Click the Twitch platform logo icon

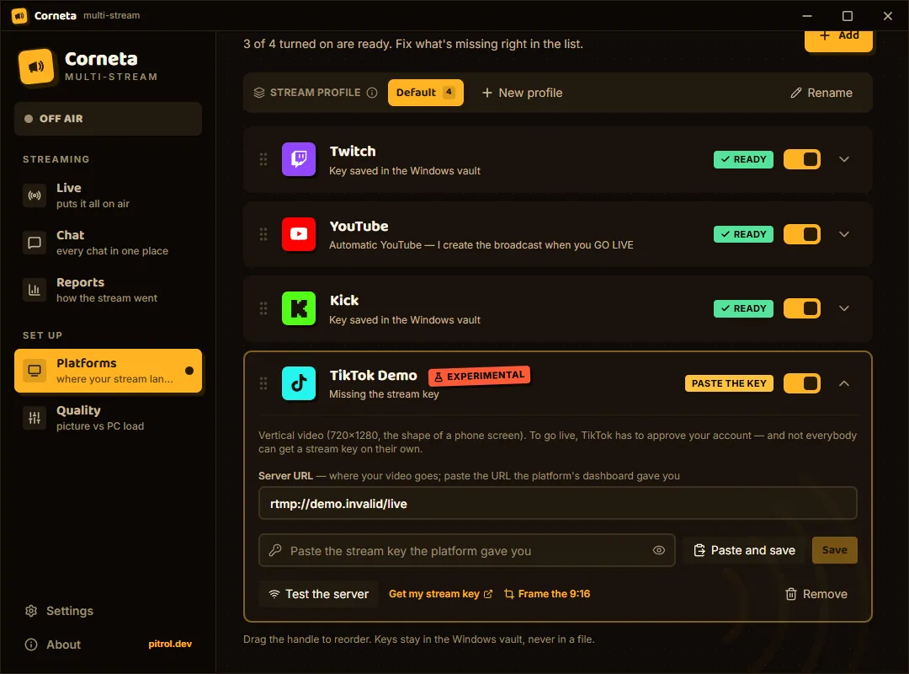coord(299,159)
